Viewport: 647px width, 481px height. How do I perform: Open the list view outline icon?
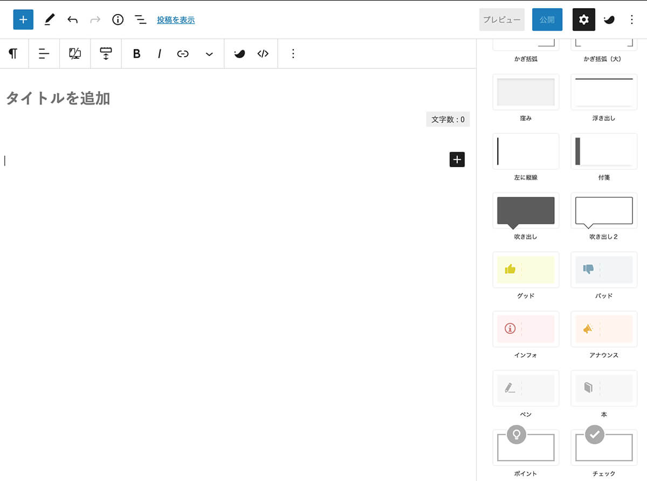tap(140, 20)
